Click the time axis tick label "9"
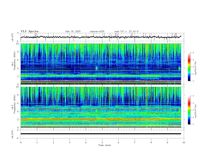 [167, 142]
